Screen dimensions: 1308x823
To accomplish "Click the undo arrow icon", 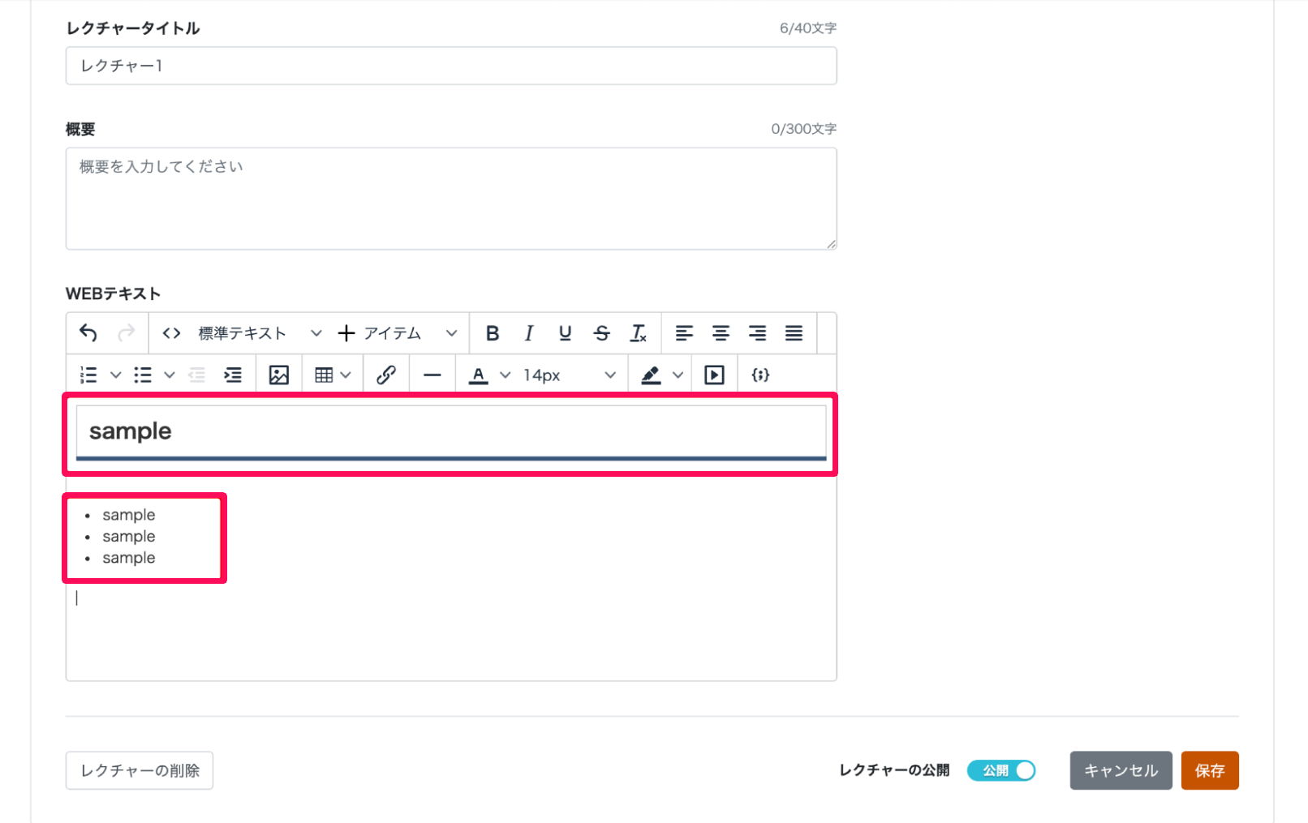I will pos(88,333).
